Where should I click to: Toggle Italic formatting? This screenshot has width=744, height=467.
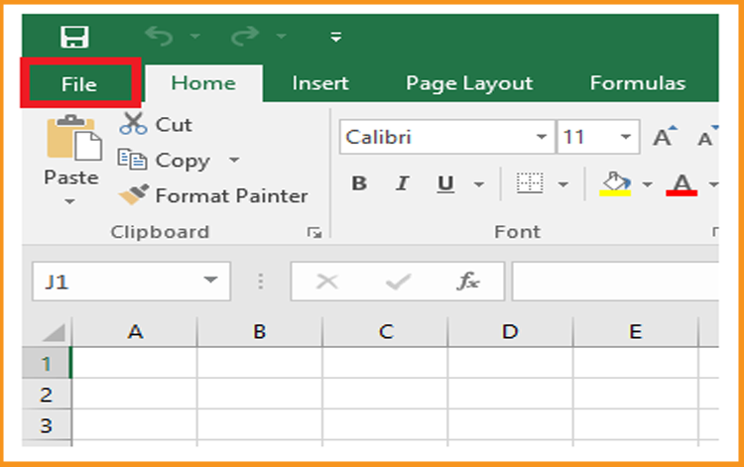403,183
